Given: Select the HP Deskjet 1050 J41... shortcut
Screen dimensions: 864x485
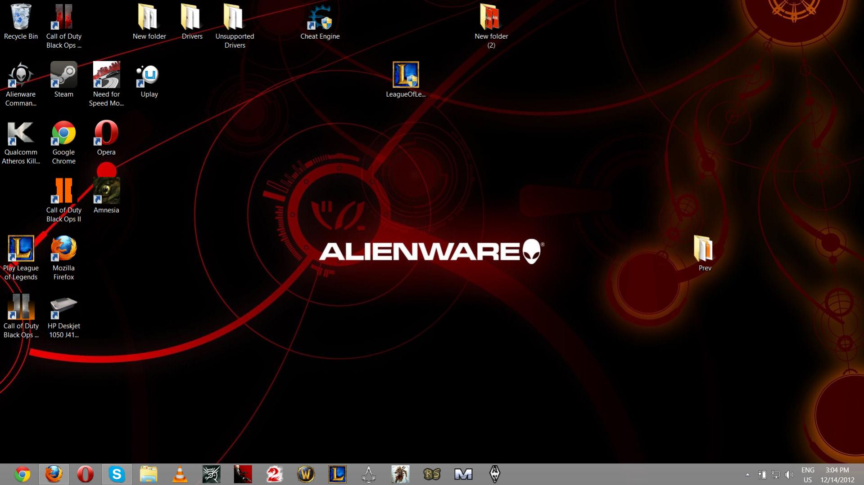Looking at the screenshot, I should (x=63, y=316).
